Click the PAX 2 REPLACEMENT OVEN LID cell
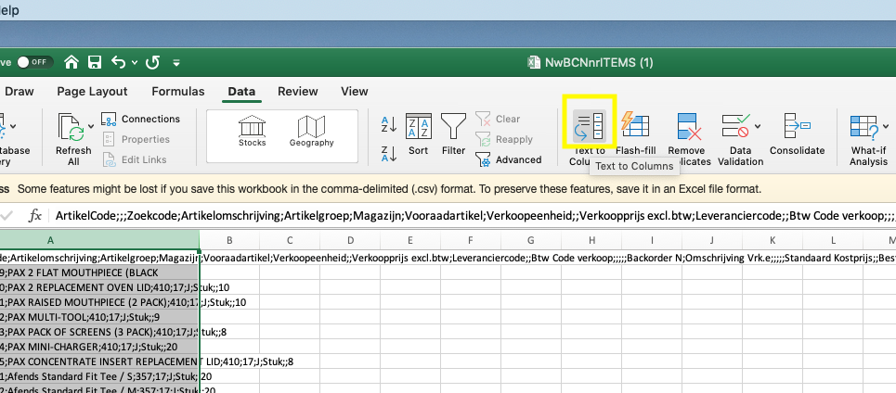 99,287
